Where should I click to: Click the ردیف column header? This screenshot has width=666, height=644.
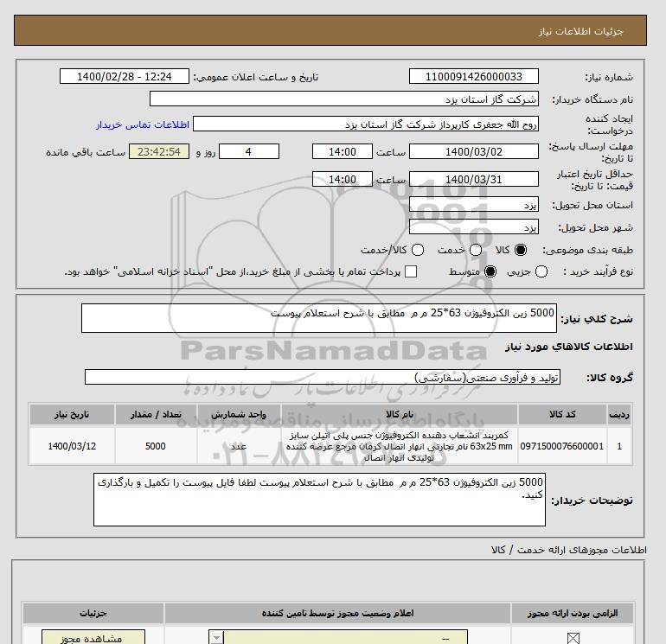pos(619,414)
